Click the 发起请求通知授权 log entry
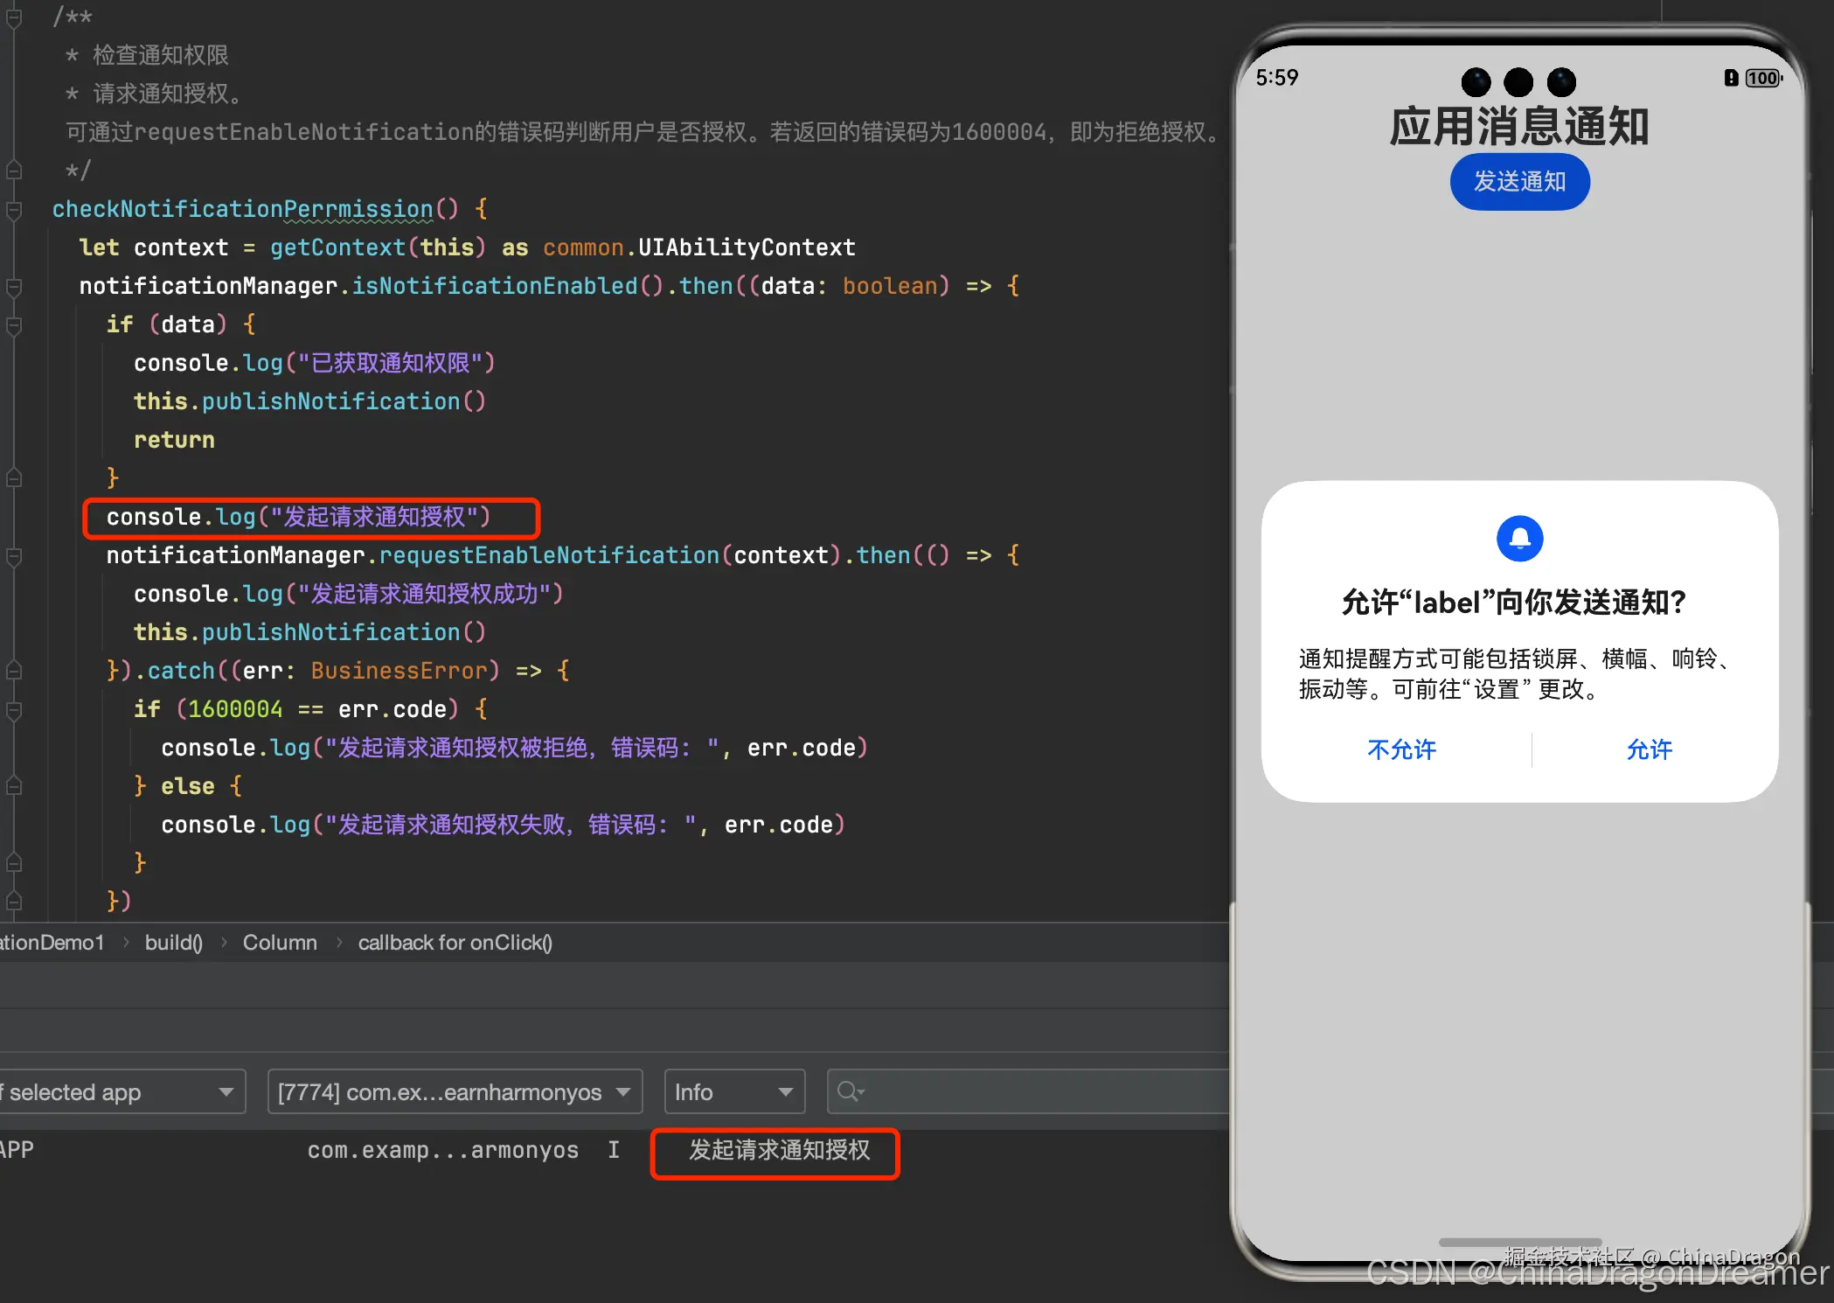Viewport: 1834px width, 1303px height. 779,1150
